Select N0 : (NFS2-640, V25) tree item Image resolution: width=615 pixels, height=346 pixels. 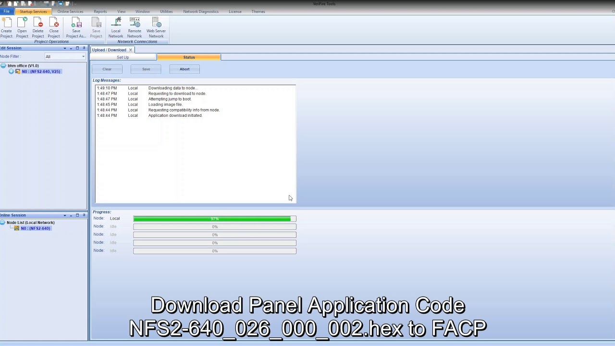pos(41,72)
